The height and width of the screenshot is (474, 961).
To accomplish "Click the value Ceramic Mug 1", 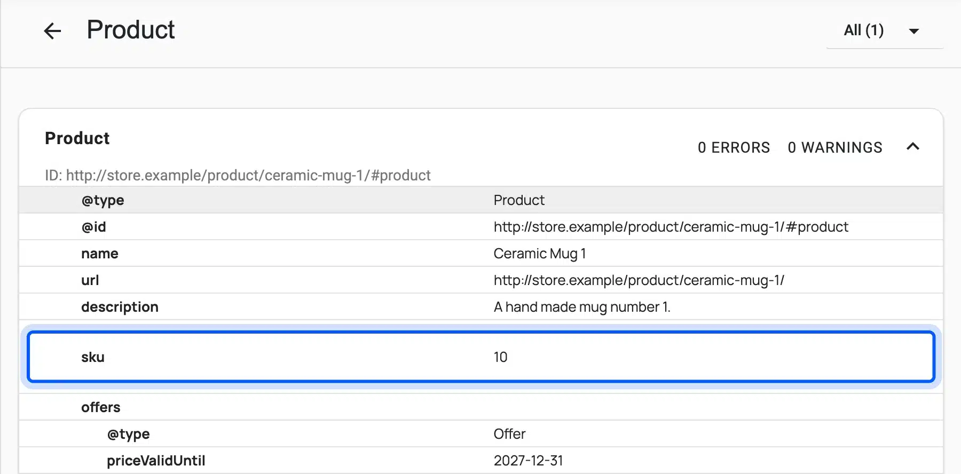I will [x=540, y=254].
